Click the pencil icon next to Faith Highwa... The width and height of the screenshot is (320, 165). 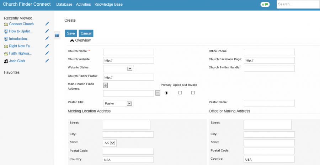[x=47, y=53]
